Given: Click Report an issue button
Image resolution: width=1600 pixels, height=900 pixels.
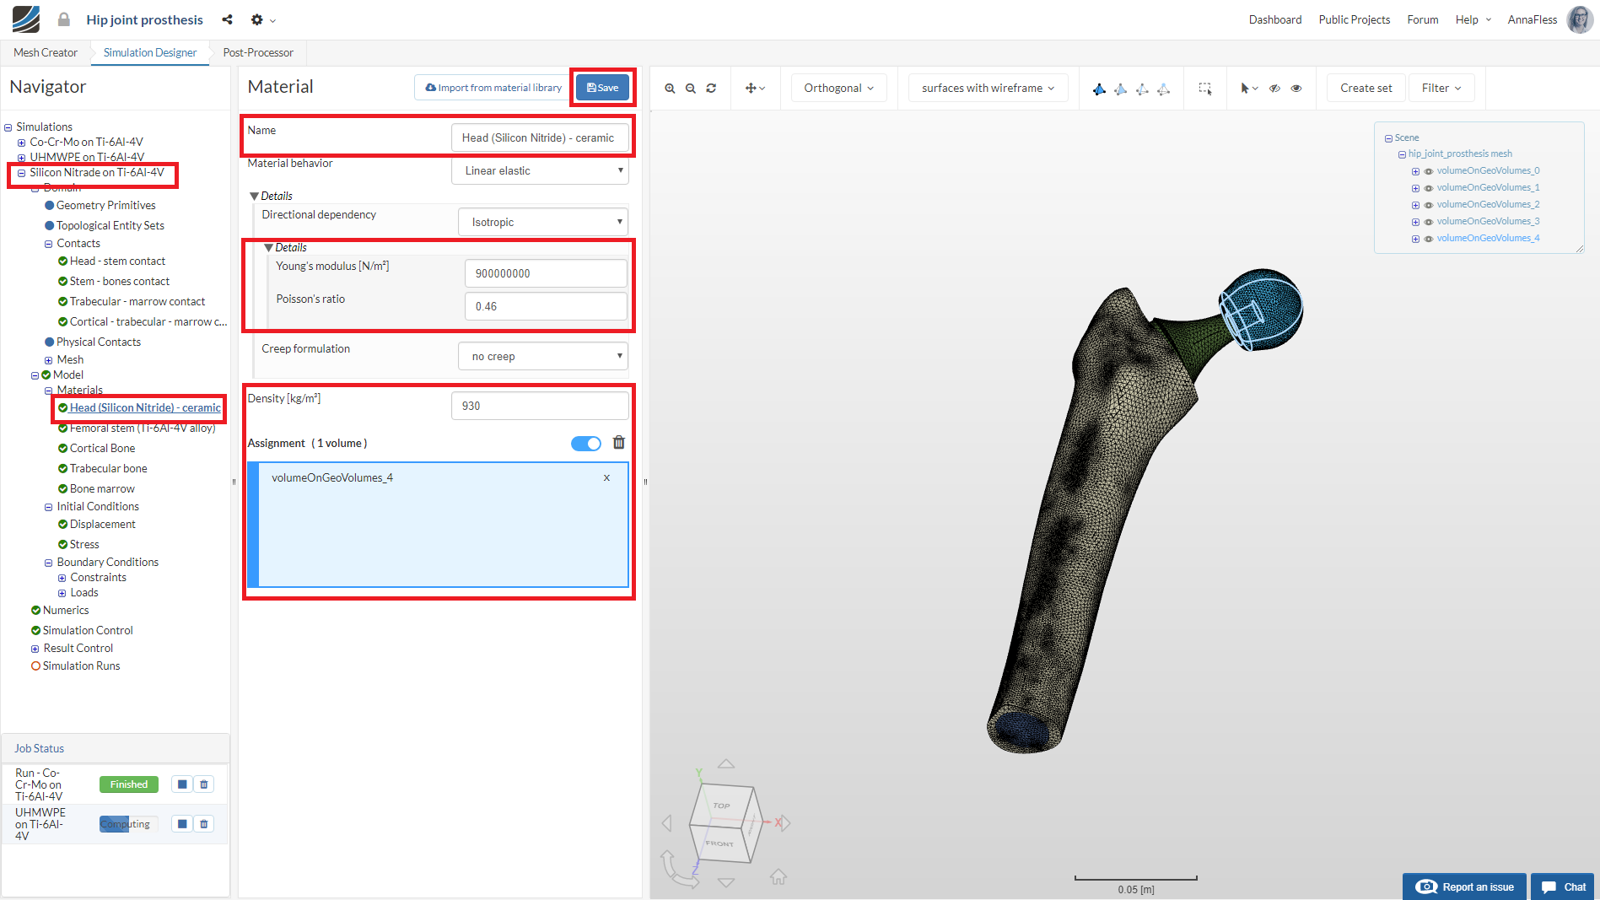Looking at the screenshot, I should tap(1464, 887).
